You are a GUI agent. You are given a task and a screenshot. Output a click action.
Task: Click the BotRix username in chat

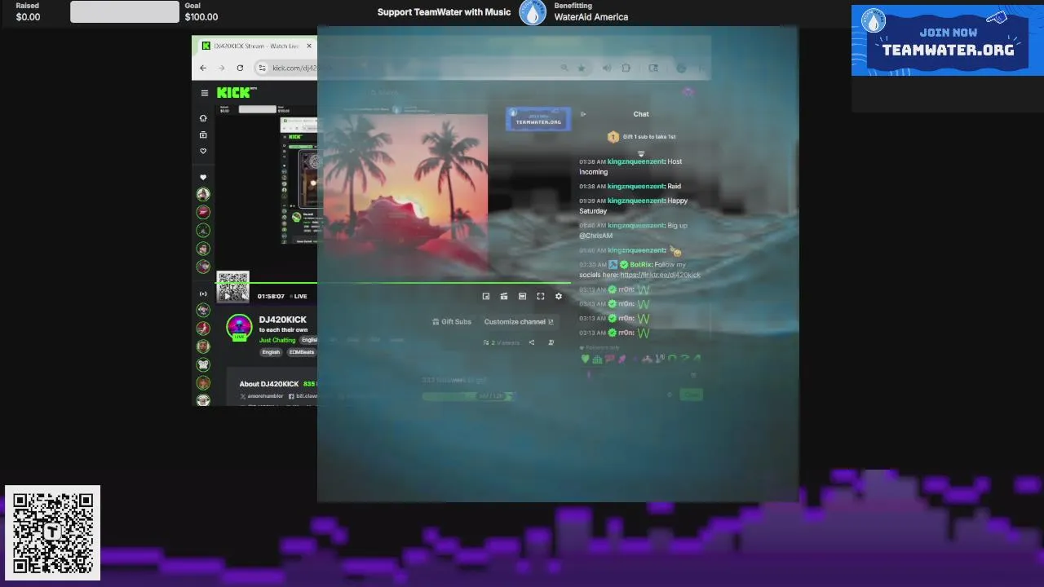pos(640,265)
